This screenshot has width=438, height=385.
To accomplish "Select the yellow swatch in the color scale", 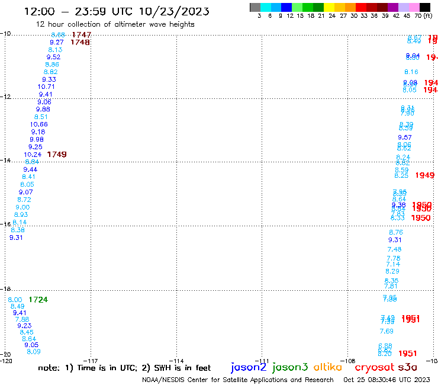I will 329,7.
